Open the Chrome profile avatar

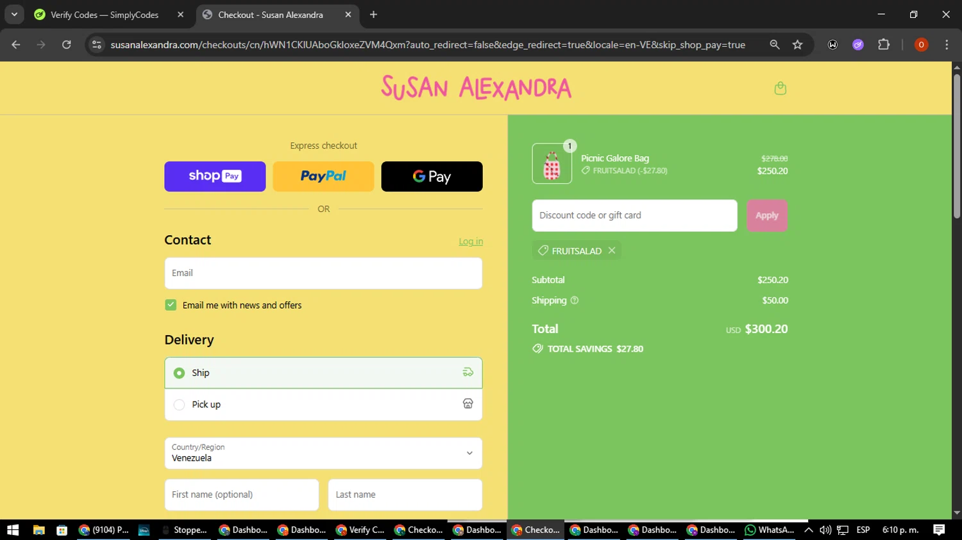click(921, 45)
